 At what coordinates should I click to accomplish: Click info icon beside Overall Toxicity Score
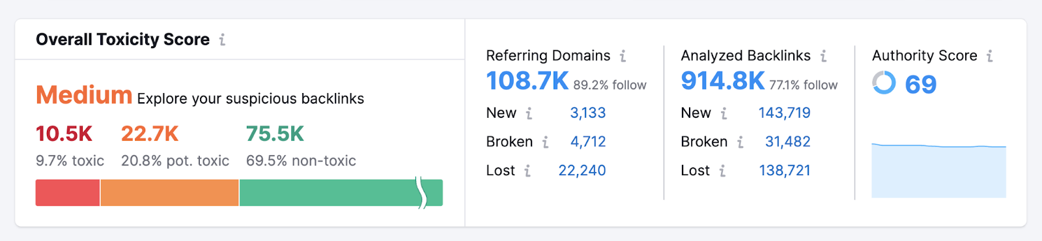coord(222,40)
